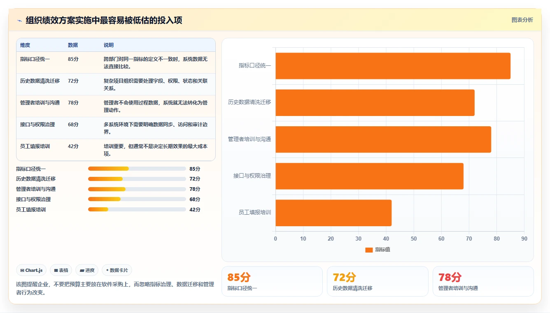Select the 数据卡片 tag chip
The height and width of the screenshot is (313, 550).
tap(117, 270)
